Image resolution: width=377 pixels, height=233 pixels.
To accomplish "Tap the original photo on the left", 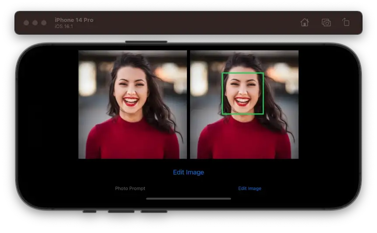I will pyautogui.click(x=133, y=104).
